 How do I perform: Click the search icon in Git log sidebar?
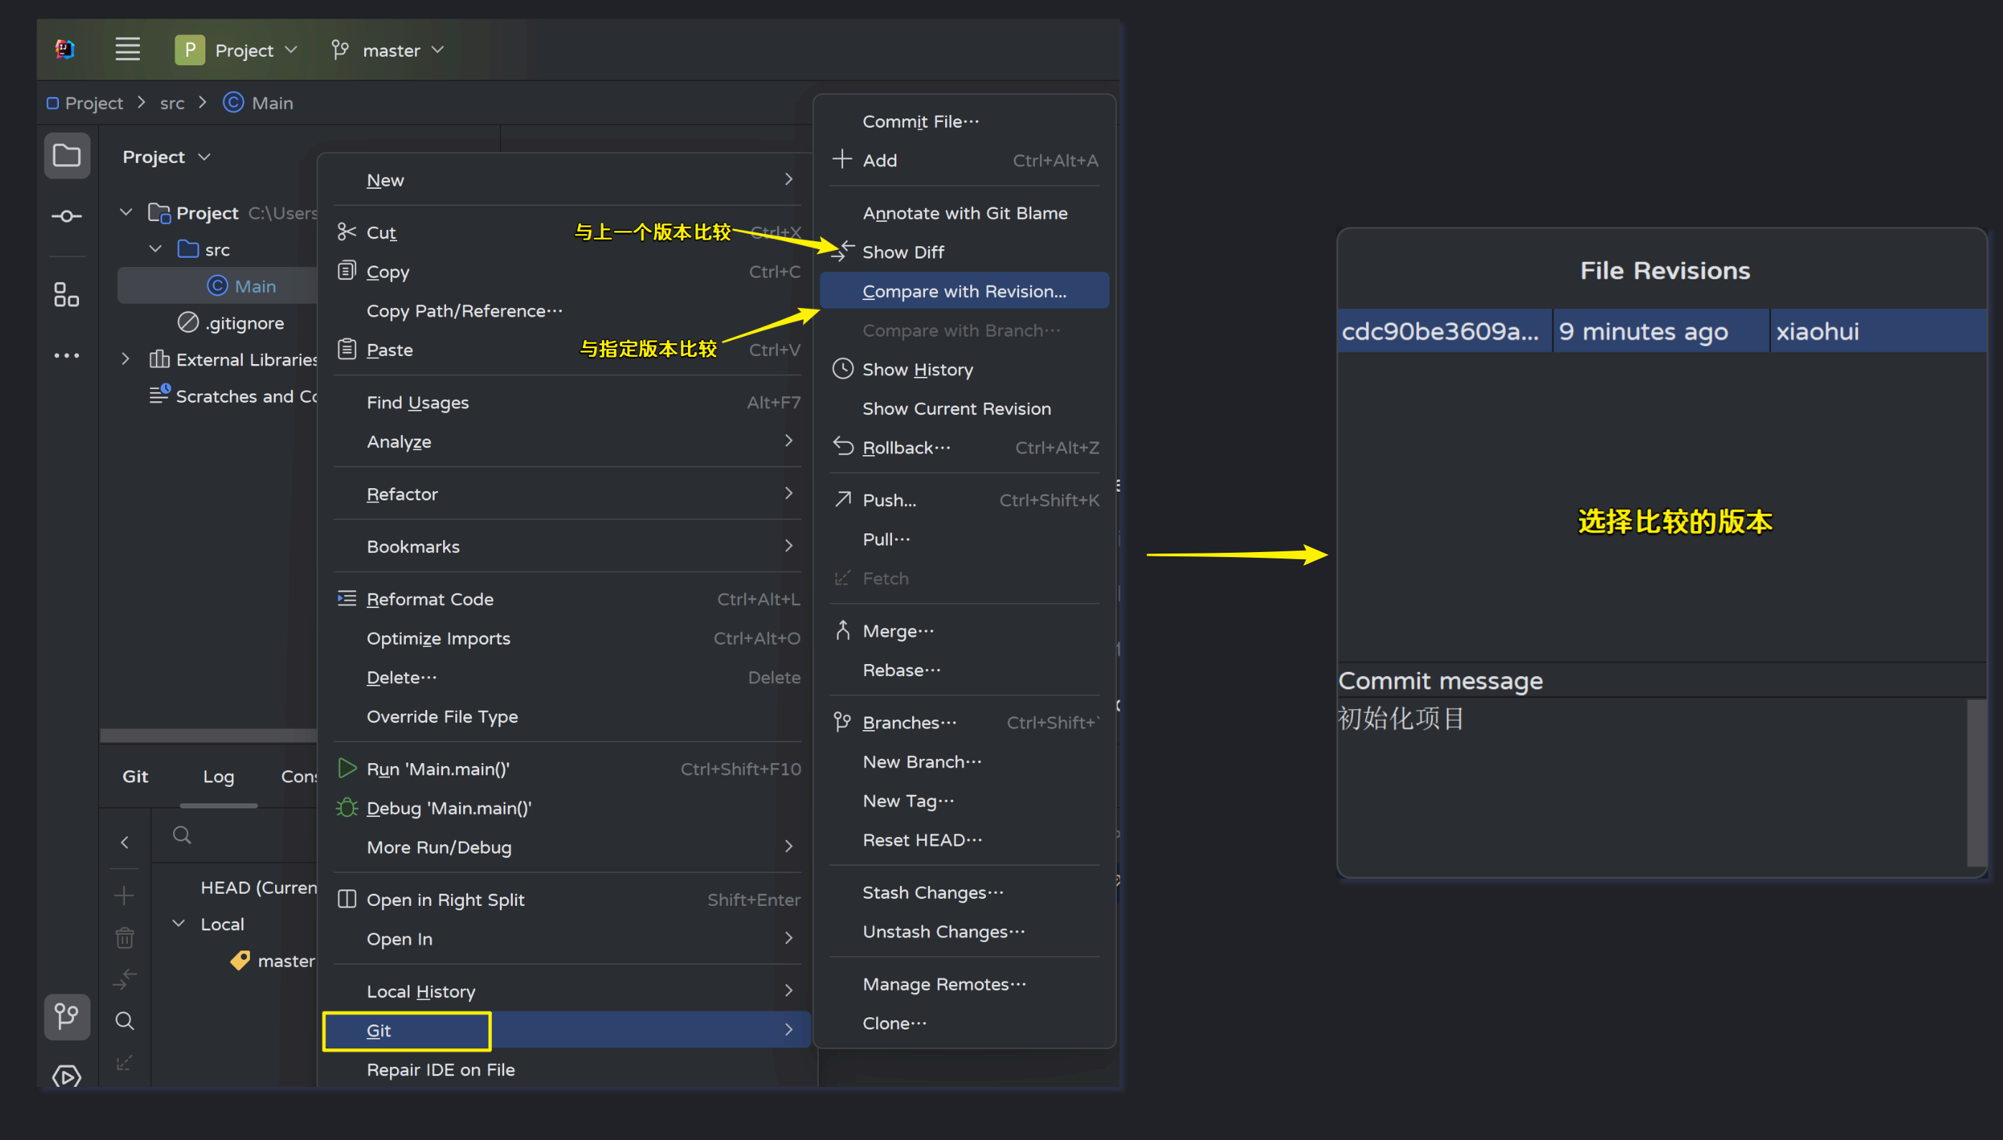coord(124,1021)
